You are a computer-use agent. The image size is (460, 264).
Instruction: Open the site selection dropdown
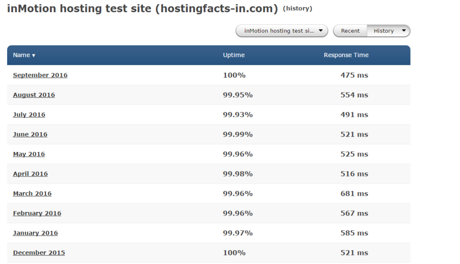pyautogui.click(x=282, y=31)
